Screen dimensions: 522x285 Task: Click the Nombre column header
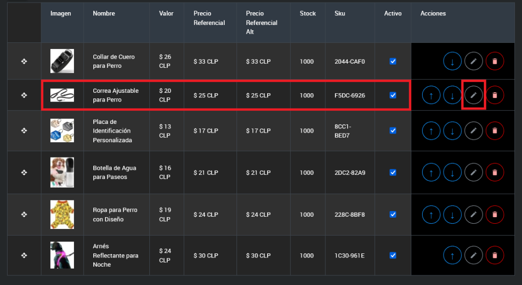click(104, 14)
